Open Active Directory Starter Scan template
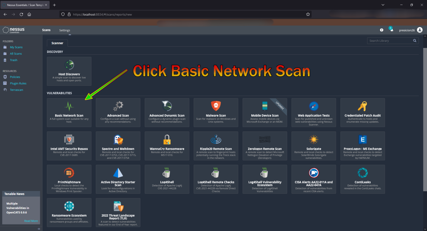Image resolution: width=427 pixels, height=231 pixels. 118,179
